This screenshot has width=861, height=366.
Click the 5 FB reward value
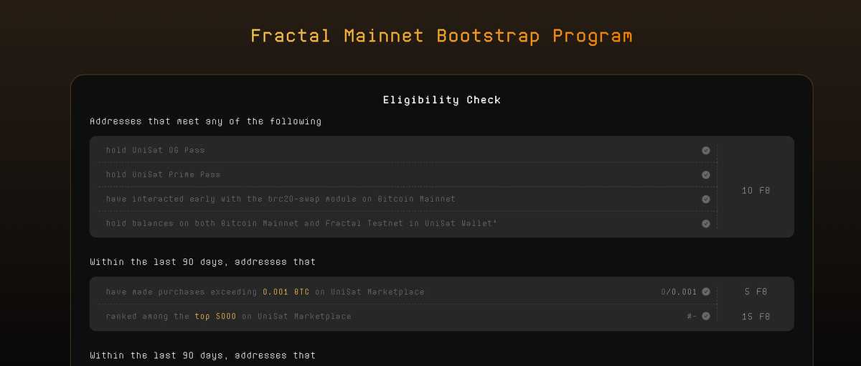pos(756,292)
